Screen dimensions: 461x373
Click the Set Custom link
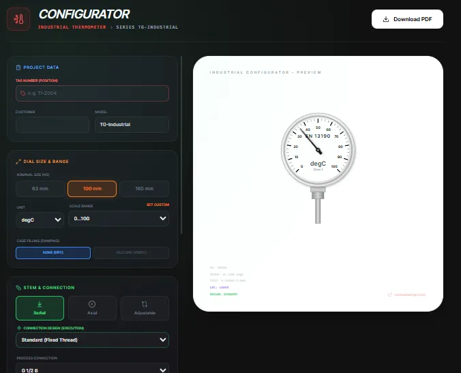158,205
